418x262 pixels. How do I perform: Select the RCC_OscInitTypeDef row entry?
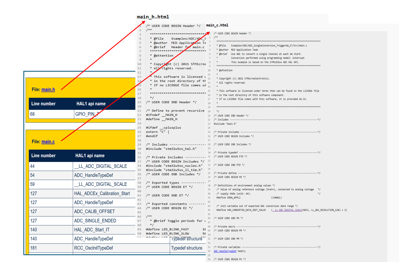[x=93, y=248]
